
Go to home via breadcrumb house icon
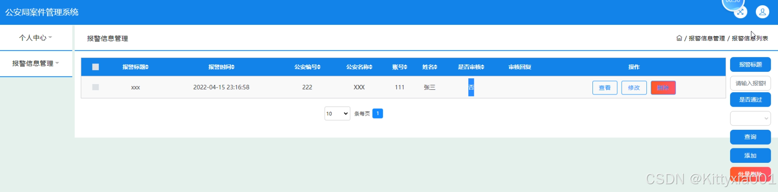[x=679, y=38]
